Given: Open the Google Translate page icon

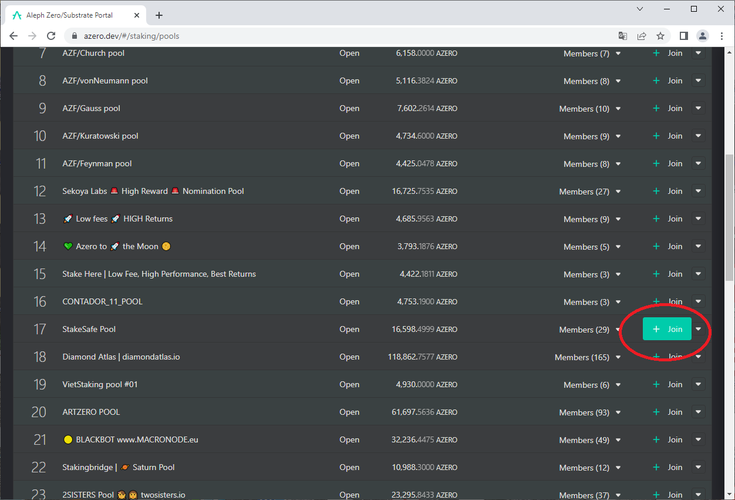Looking at the screenshot, I should coord(623,36).
